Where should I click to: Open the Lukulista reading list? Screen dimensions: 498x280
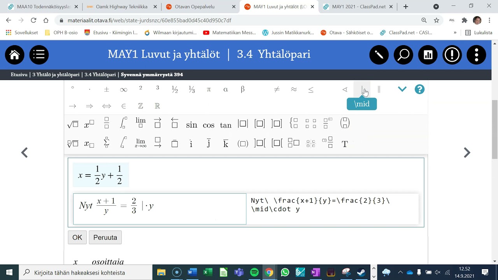(479, 33)
